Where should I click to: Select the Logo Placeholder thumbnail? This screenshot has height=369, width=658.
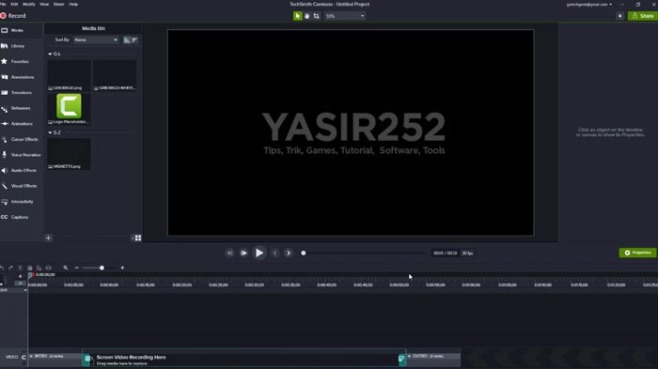[69, 109]
